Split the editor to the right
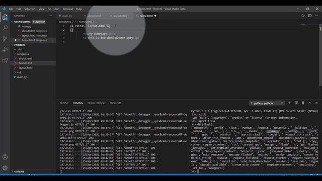Screen dimensions: 322x181 click(x=310, y=16)
